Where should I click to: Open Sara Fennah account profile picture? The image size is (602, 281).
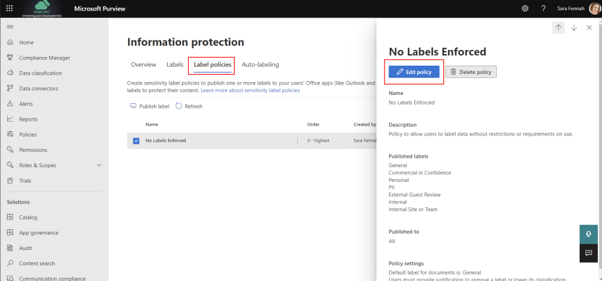click(594, 9)
